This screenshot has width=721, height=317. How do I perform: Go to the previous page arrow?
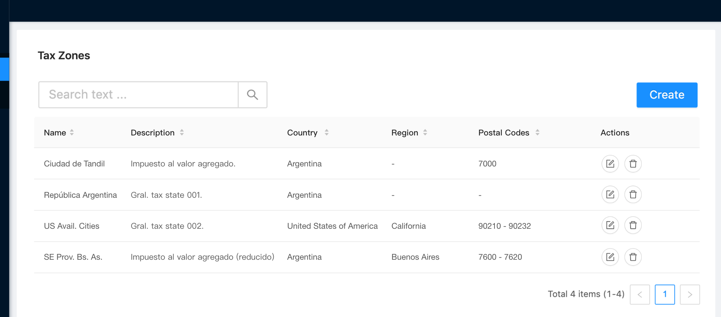tap(640, 294)
